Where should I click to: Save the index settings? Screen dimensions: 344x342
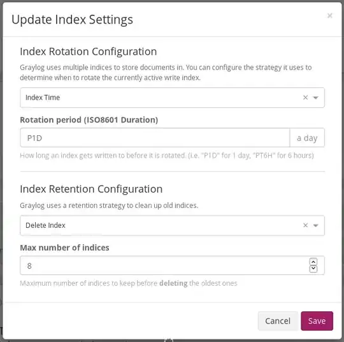click(317, 321)
